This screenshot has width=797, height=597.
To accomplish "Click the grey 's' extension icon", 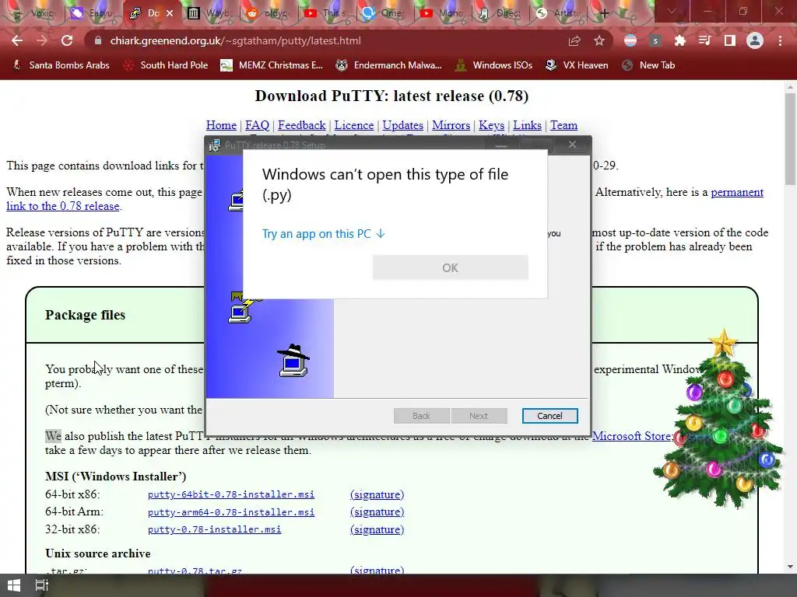I will (x=655, y=40).
